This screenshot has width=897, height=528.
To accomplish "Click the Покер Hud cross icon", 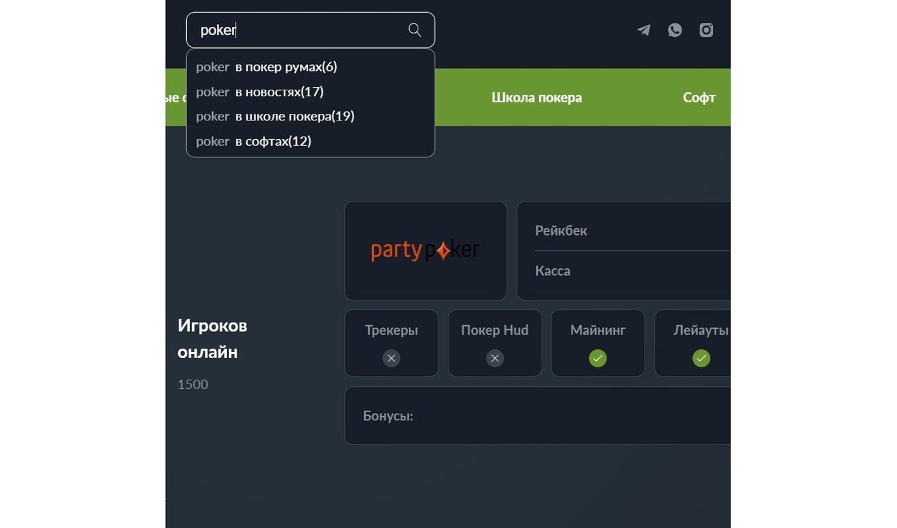I will [495, 358].
